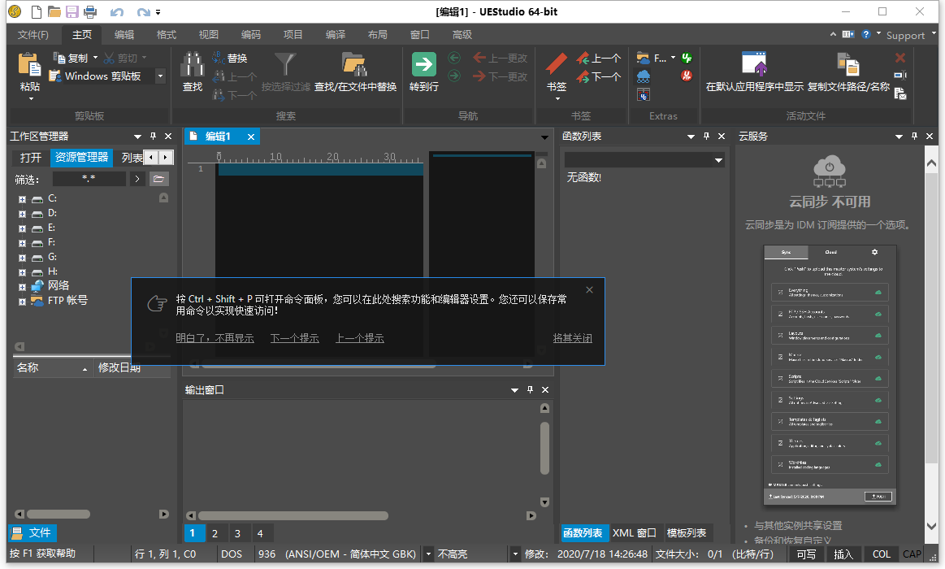Expand the FTP 帐号 tree node

tap(22, 302)
